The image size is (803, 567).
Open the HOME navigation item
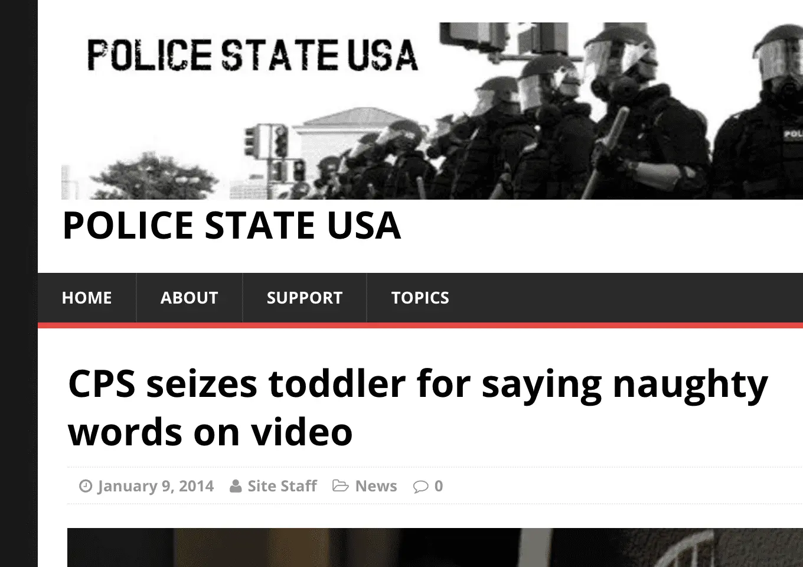point(87,298)
